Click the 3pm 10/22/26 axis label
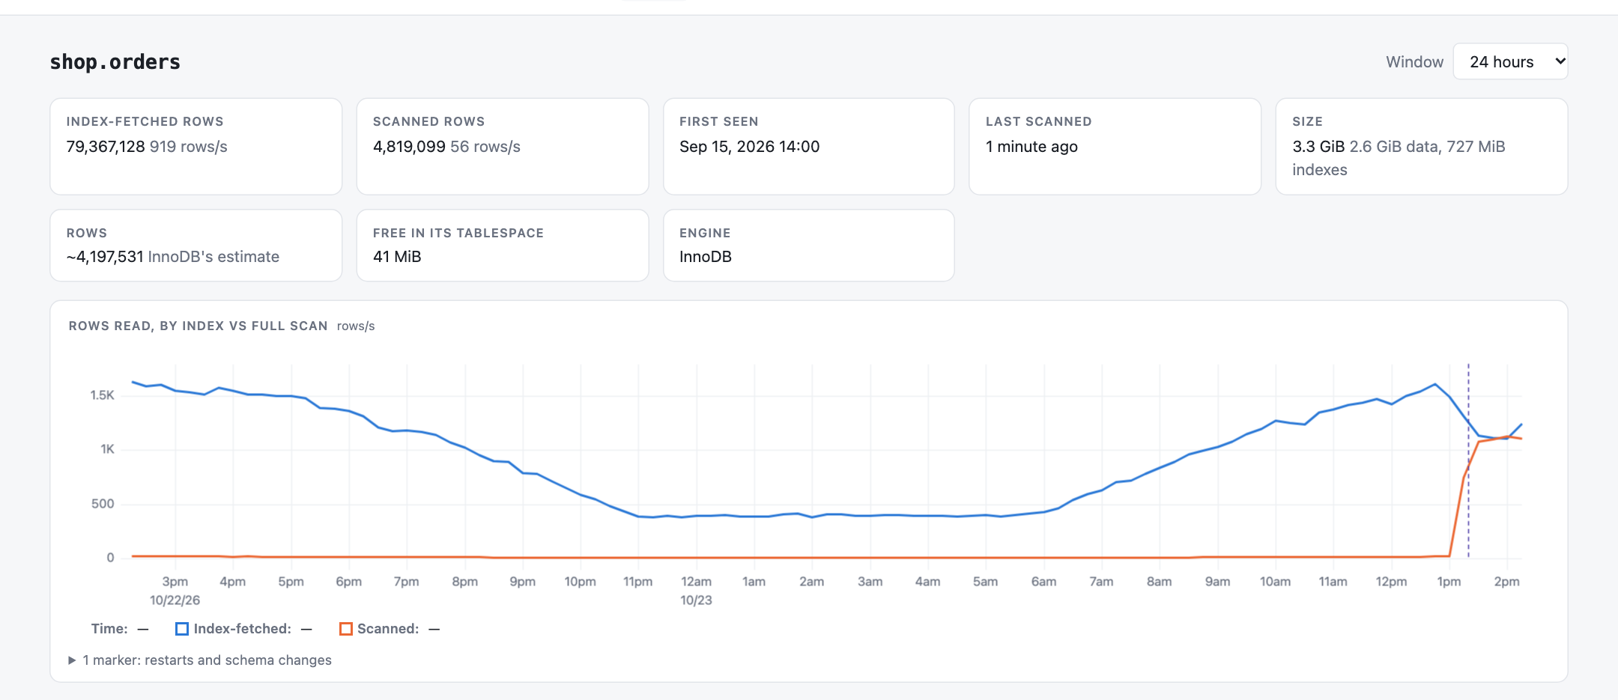Viewport: 1618px width, 700px height. point(175,591)
